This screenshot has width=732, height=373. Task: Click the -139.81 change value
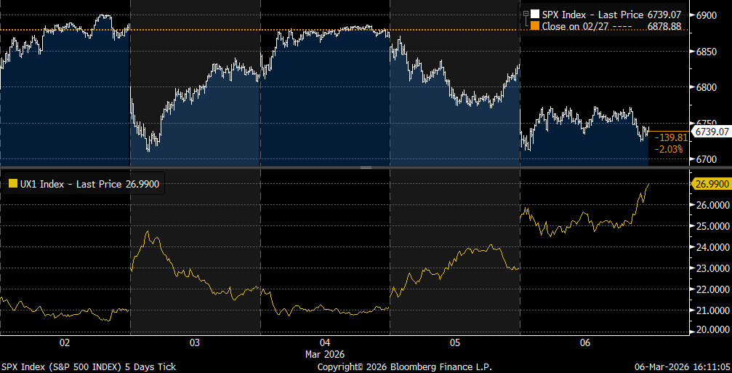point(671,137)
